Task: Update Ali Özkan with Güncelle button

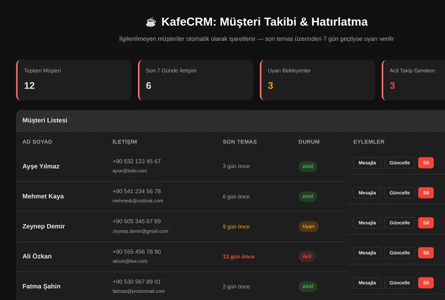Action: point(399,253)
